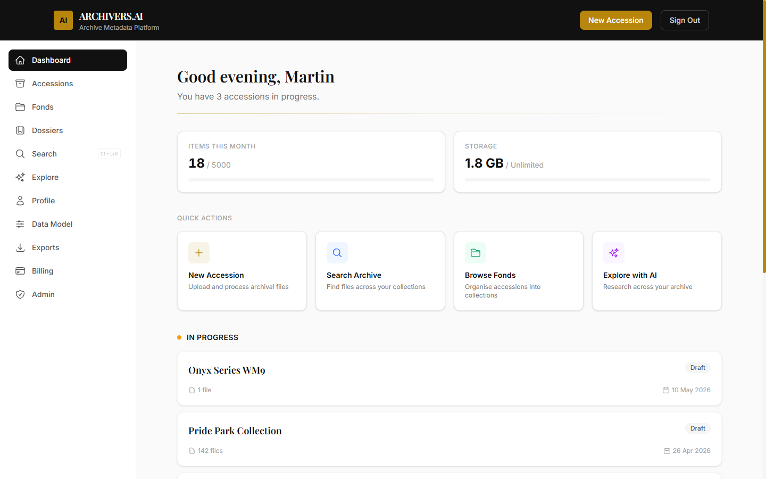Navigate to Profile in the sidebar
Image resolution: width=766 pixels, height=479 pixels.
click(x=68, y=201)
